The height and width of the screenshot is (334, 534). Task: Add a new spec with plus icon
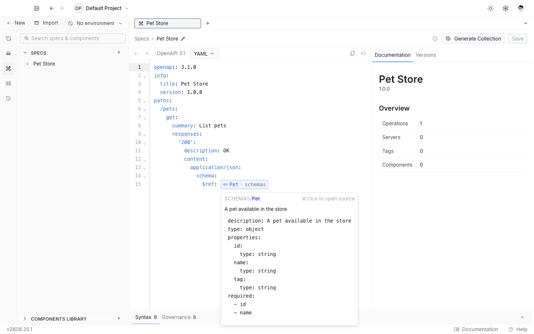[x=119, y=53]
